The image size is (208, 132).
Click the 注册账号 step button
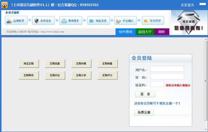click(x=16, y=20)
